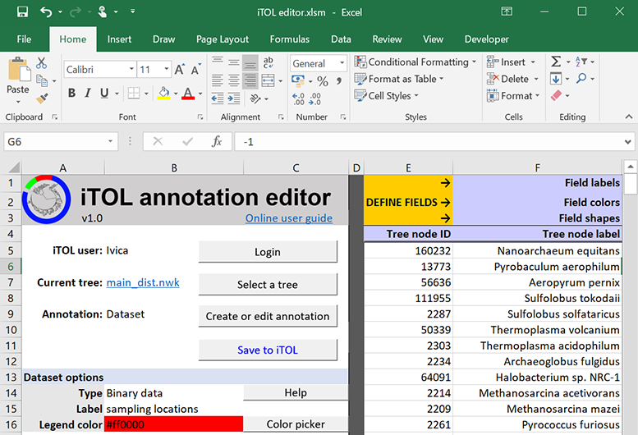Click the Accounting Number Format icon
The image size is (638, 435).
click(298, 81)
